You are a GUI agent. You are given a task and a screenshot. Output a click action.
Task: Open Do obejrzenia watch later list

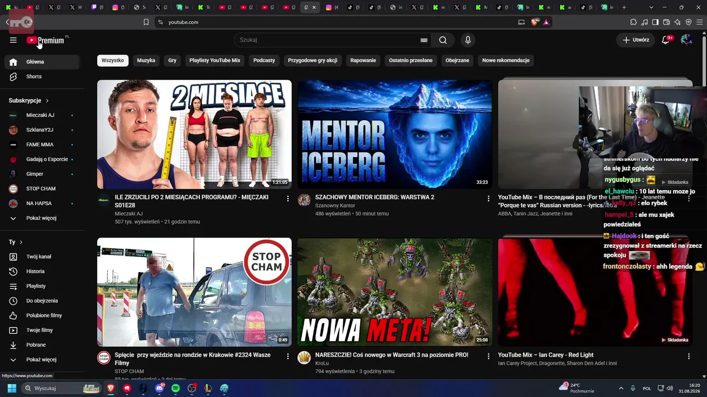[x=42, y=301]
